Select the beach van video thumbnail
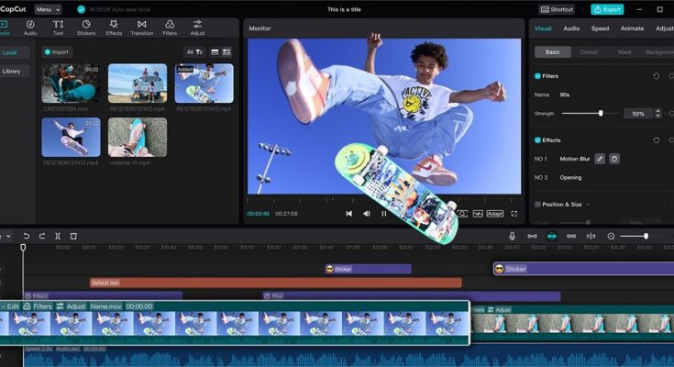This screenshot has width=674, height=367. pyautogui.click(x=138, y=83)
